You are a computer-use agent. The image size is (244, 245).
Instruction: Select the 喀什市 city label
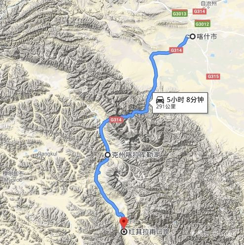[207, 36]
